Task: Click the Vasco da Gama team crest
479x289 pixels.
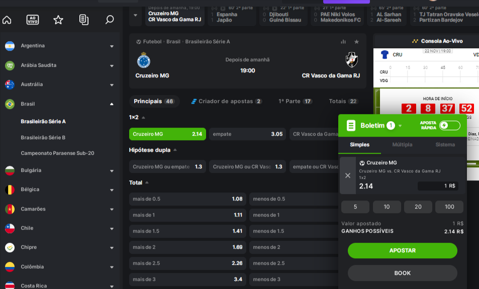Action: click(x=352, y=60)
